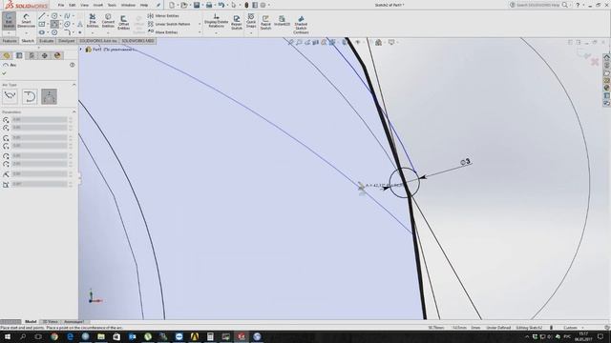611x343 pixels.
Task: Click the Move Entities command
Action: pos(162,32)
